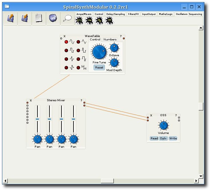Add the WaveTable module, last palette icon

(109, 21)
